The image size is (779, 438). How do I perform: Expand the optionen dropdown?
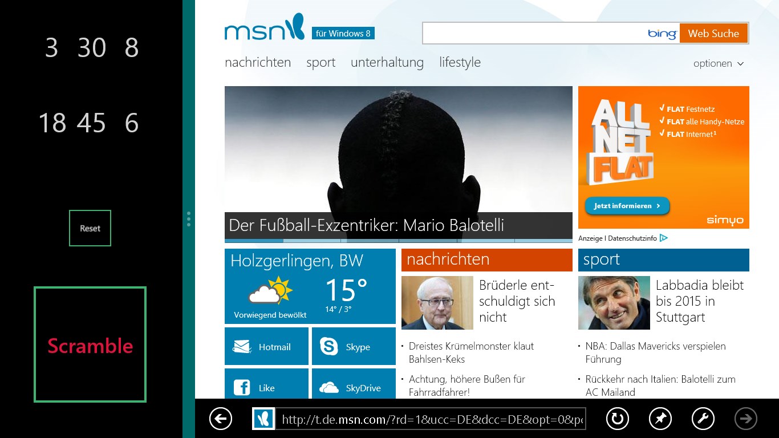point(719,63)
